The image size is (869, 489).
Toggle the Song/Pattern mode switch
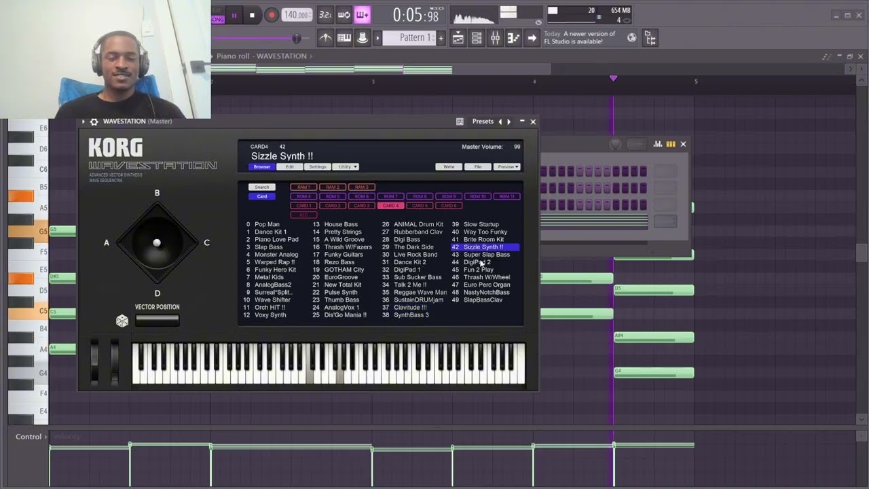pyautogui.click(x=217, y=15)
